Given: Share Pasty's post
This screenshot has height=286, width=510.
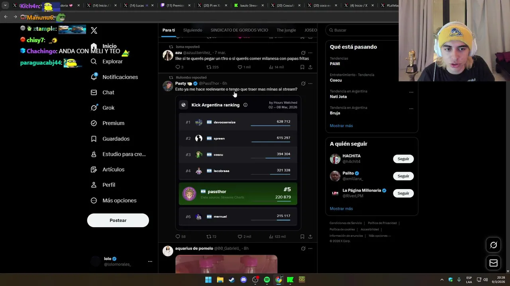Looking at the screenshot, I should [x=310, y=237].
